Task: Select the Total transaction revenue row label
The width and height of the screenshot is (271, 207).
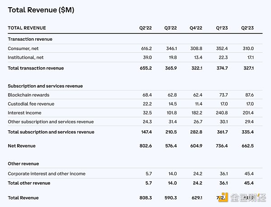Action: [36, 68]
